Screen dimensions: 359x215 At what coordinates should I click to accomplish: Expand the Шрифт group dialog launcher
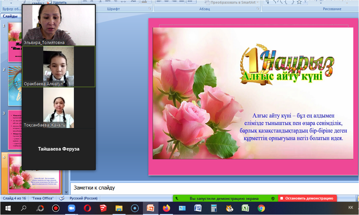tap(150, 9)
